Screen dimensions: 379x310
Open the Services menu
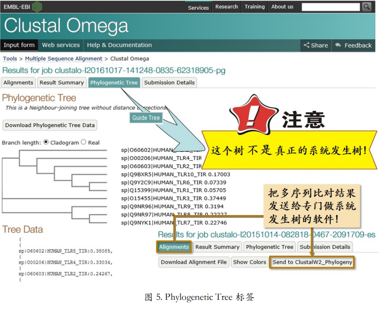point(198,8)
